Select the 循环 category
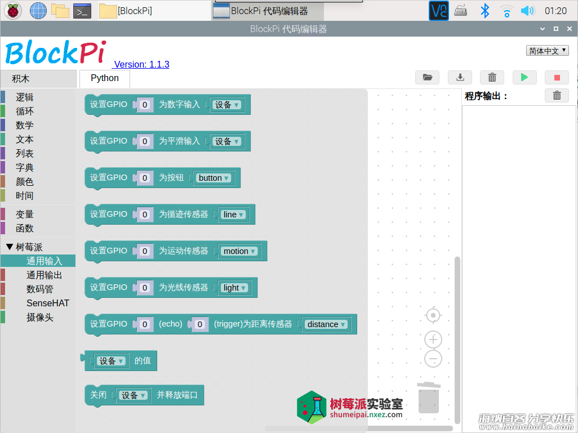The image size is (578, 433). 38,111
